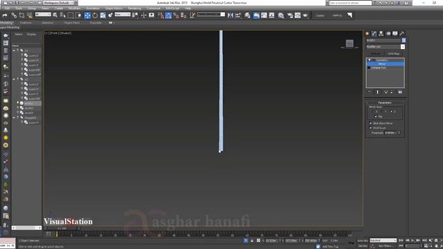Image resolution: width=443 pixels, height=249 pixels.
Task: Click the Bind to Space Warp tool
Action: 29,15
